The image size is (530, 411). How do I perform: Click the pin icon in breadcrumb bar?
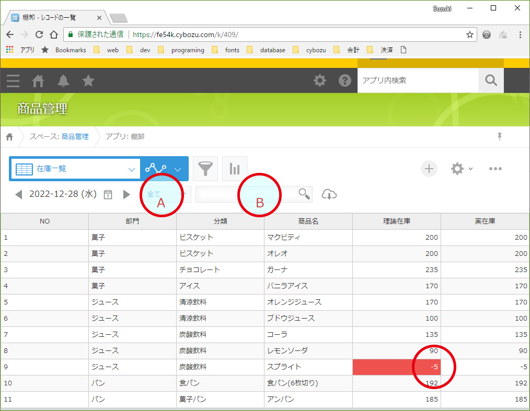pos(500,136)
